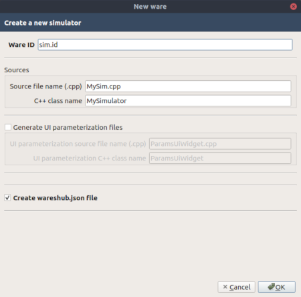This screenshot has height=297, width=301.
Task: Click the 'Source file name (.cpp)' label
Action: (45, 86)
